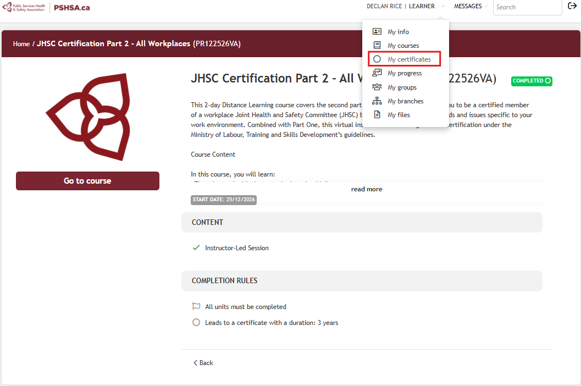
Task: Open My branches menu entry
Action: point(405,101)
